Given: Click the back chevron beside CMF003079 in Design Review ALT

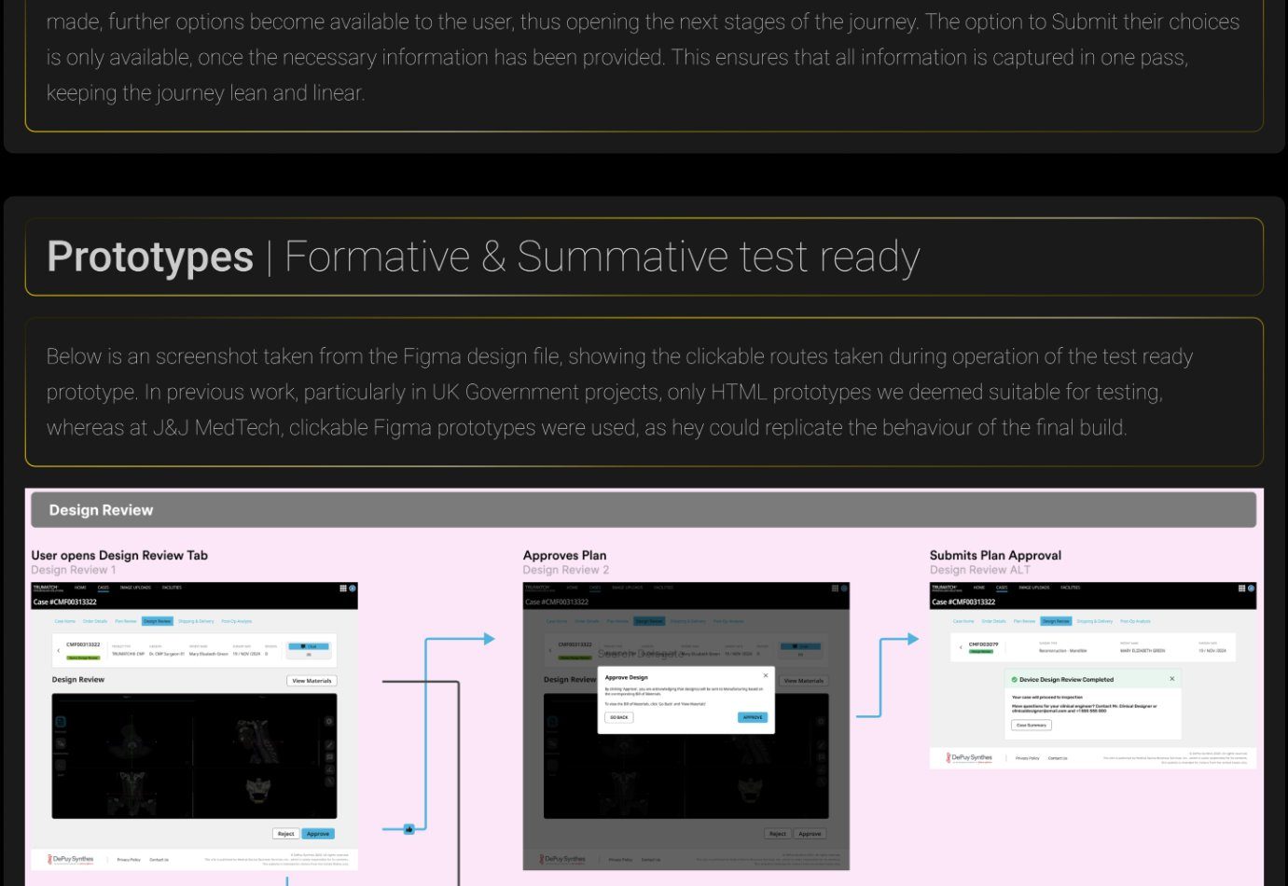Looking at the screenshot, I should point(961,647).
